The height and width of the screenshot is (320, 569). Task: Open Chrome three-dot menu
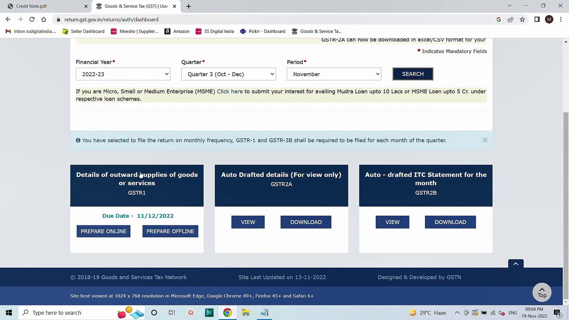(x=561, y=19)
